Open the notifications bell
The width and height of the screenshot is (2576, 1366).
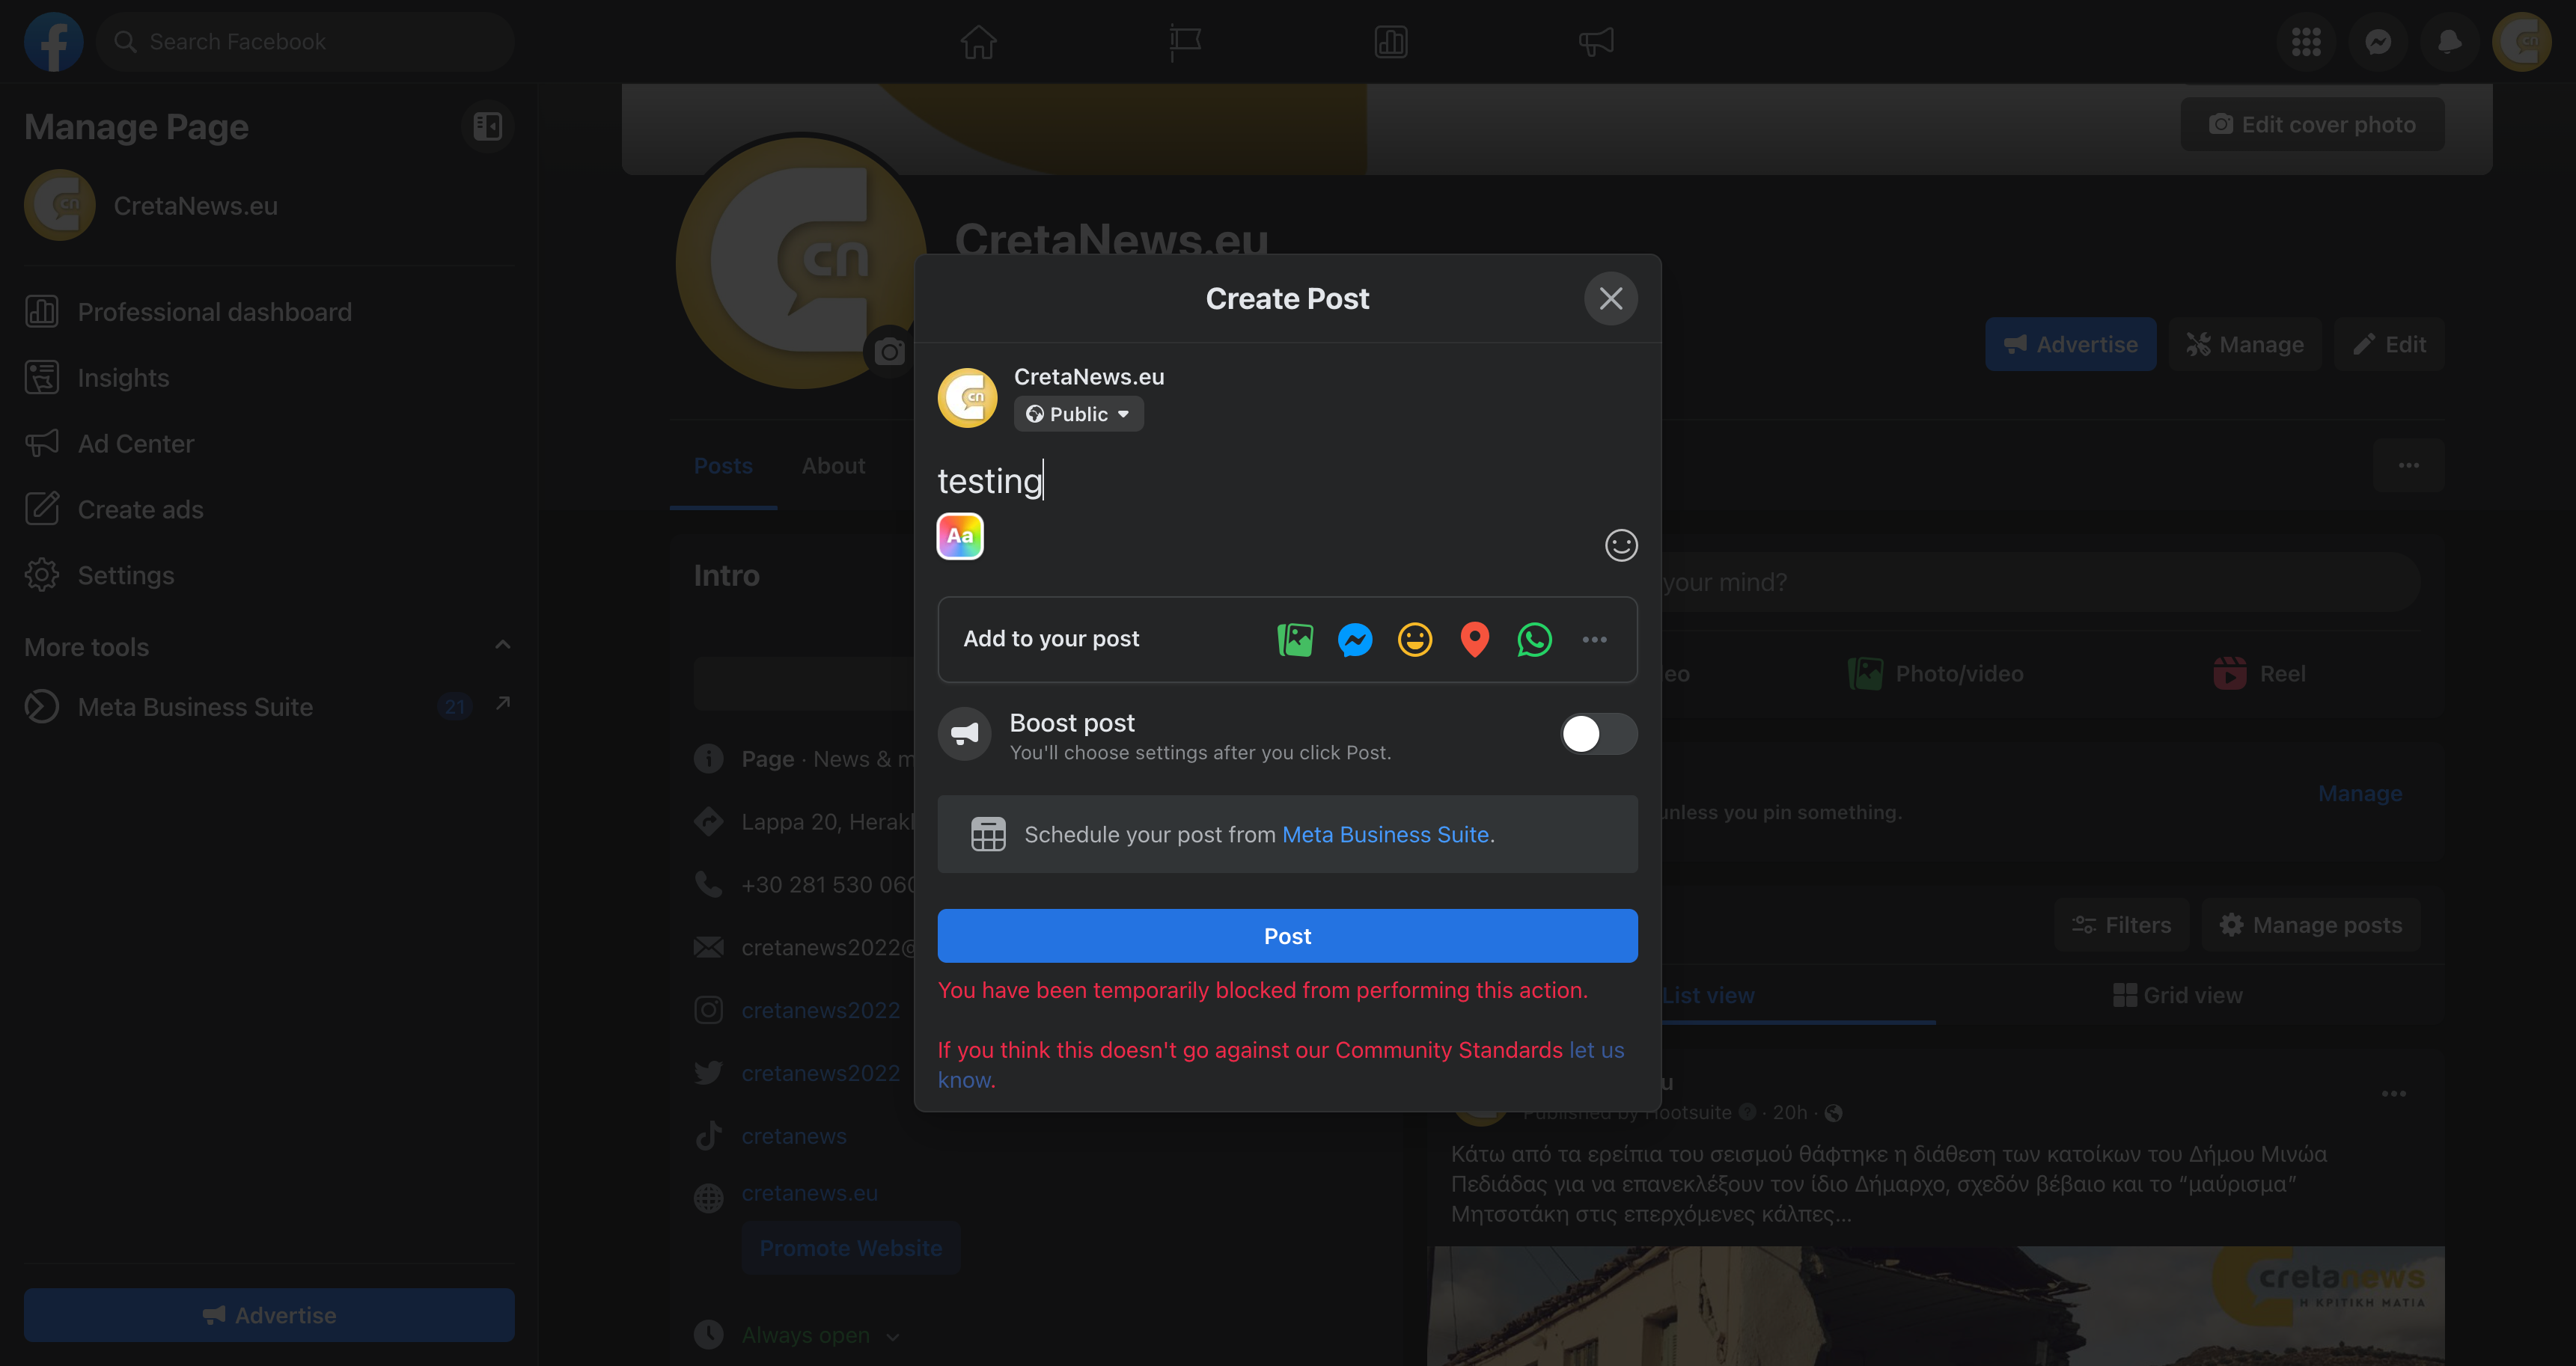point(2449,42)
